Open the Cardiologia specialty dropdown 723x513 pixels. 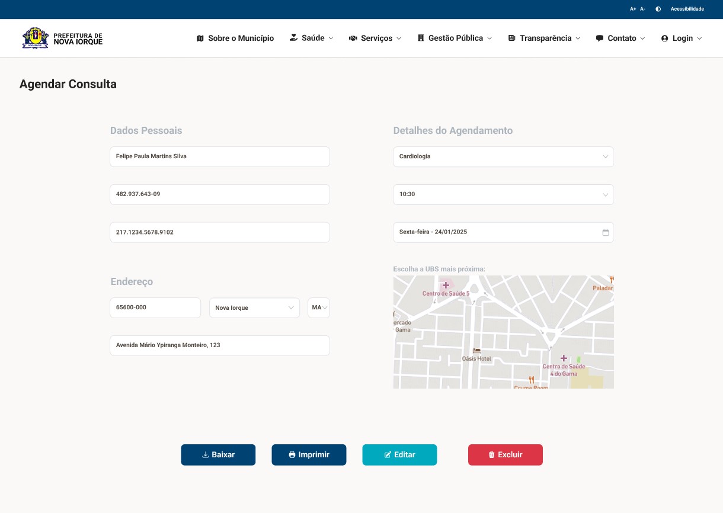(503, 157)
